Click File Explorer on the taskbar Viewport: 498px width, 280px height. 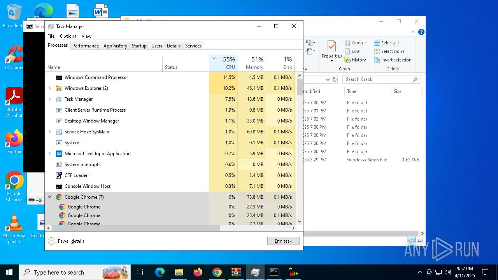[179, 272]
